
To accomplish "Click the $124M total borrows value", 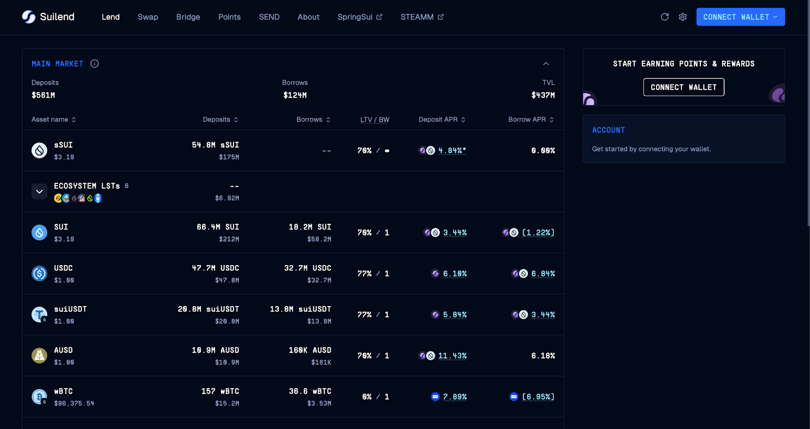I will click(x=295, y=95).
